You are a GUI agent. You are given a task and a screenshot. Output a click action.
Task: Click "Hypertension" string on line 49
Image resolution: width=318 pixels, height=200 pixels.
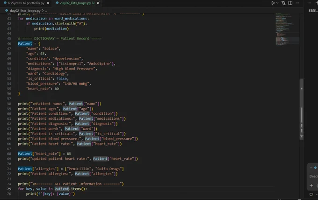tap(67, 58)
